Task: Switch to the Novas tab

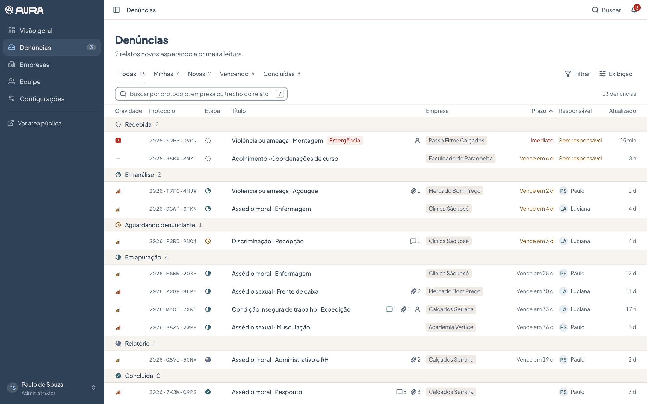Action: 199,74
